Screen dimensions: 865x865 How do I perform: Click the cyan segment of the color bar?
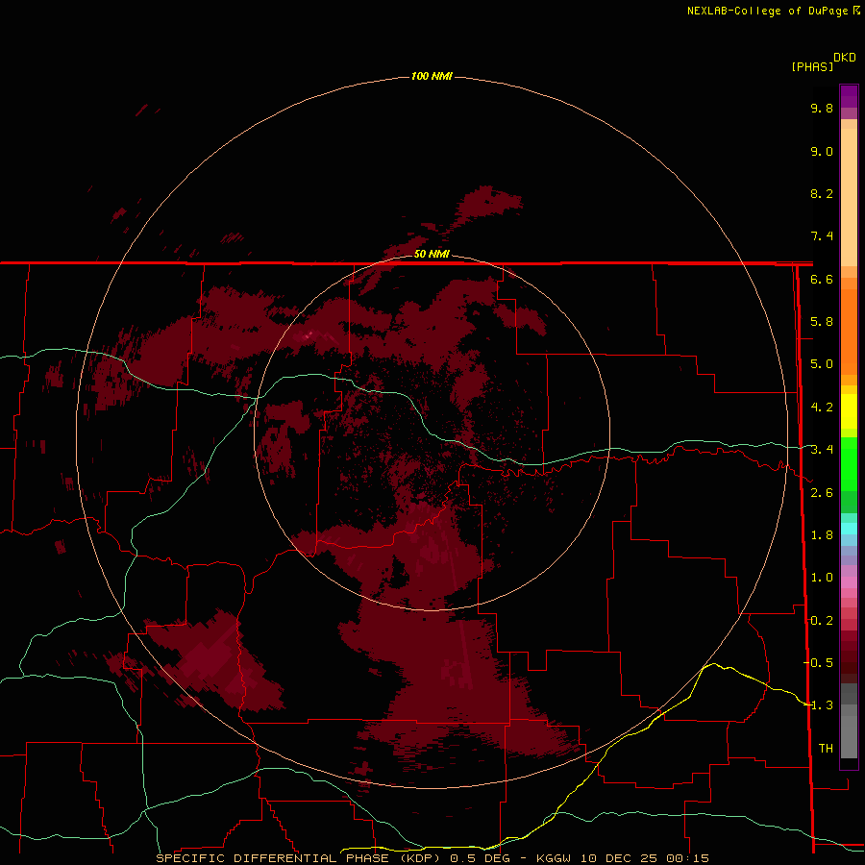[849, 529]
